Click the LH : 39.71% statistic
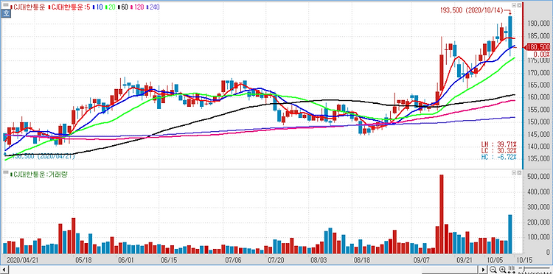 coord(498,144)
